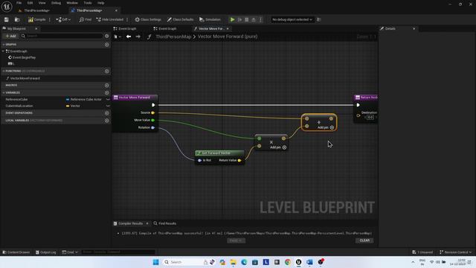The height and width of the screenshot is (268, 476).
Task: Select Event BeginPlay in graph list
Action: click(24, 57)
